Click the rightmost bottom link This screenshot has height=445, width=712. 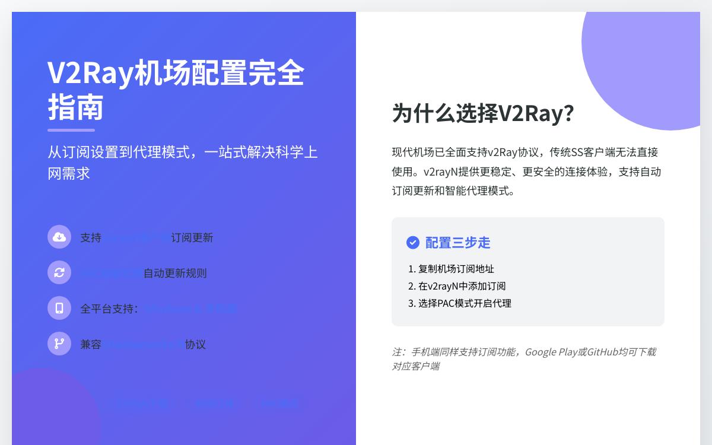tap(279, 403)
